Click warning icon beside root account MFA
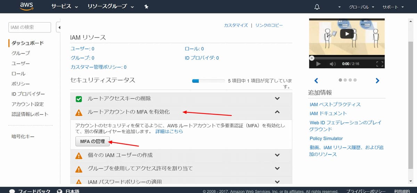 79,112
